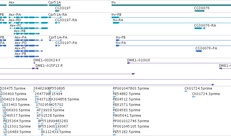Open the Asx-RA transcript label
The width and height of the screenshot is (231, 136).
pyautogui.click(x=15, y=15)
